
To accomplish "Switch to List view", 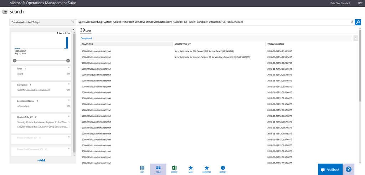I will [142, 169].
